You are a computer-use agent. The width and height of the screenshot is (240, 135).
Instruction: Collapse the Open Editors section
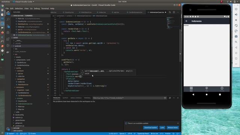click(x=31, y=16)
